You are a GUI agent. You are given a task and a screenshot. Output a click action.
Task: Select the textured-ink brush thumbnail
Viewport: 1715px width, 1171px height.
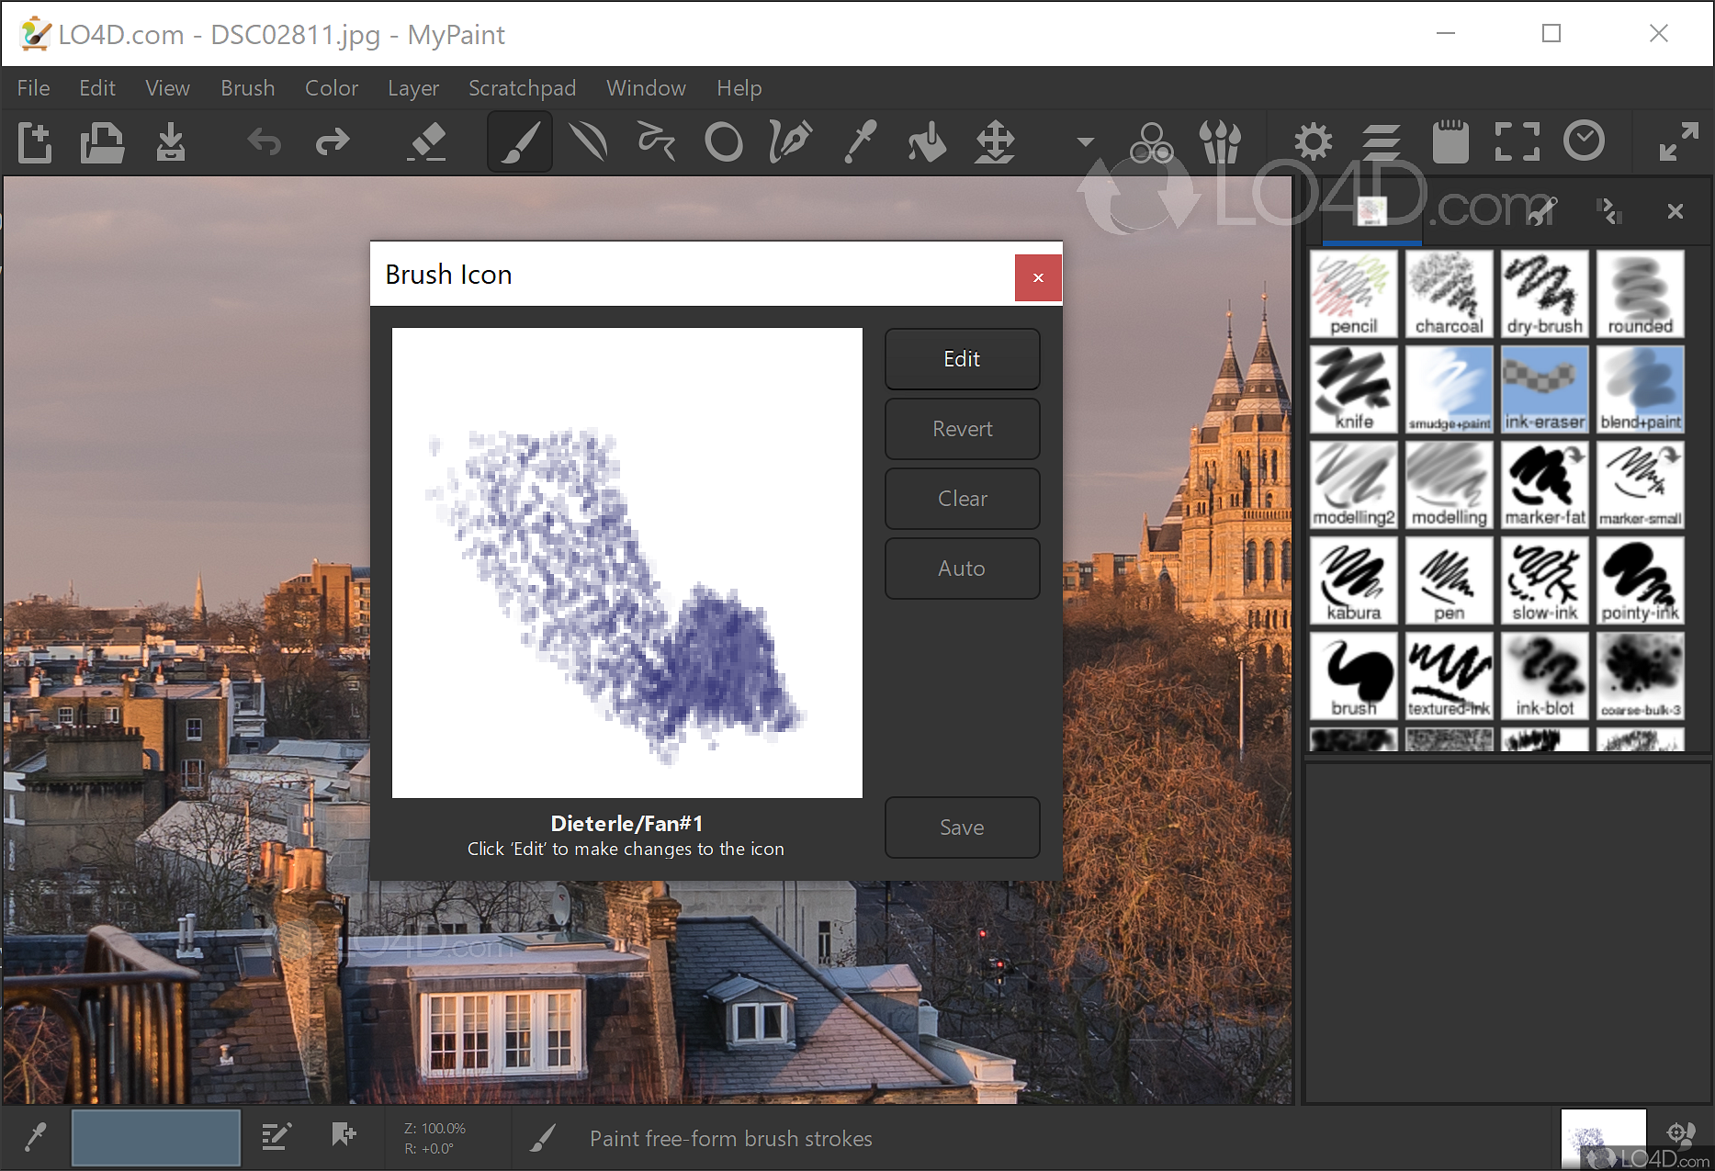[1449, 676]
